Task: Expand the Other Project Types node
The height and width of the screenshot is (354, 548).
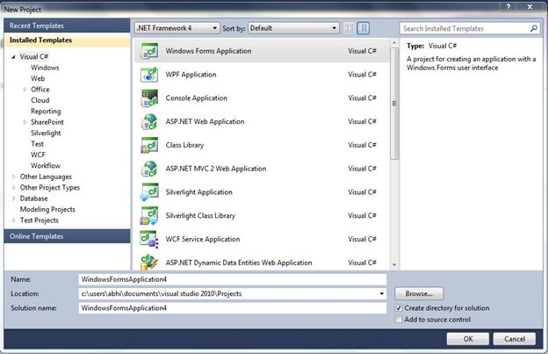Action: (14, 188)
